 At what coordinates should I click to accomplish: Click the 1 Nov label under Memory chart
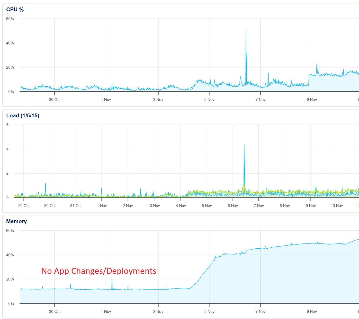(x=106, y=312)
